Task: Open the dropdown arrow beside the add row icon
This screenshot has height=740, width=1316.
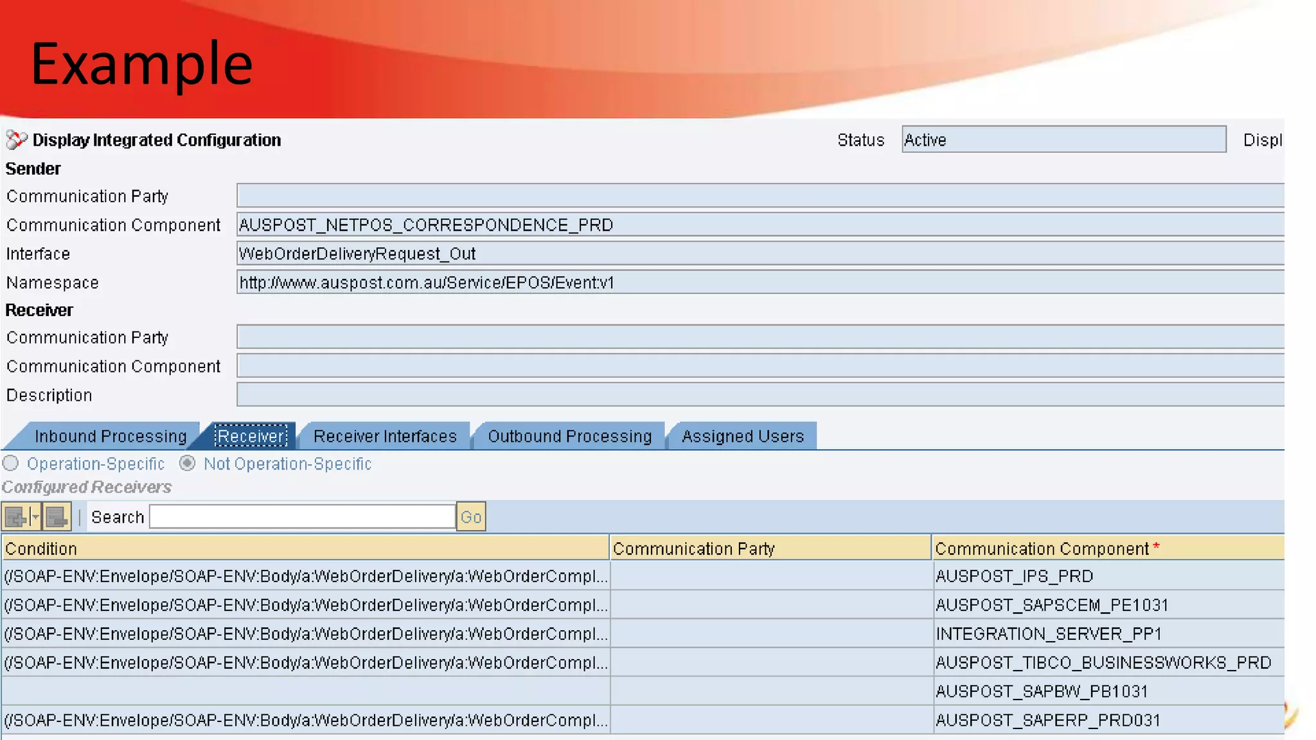Action: [x=35, y=517]
